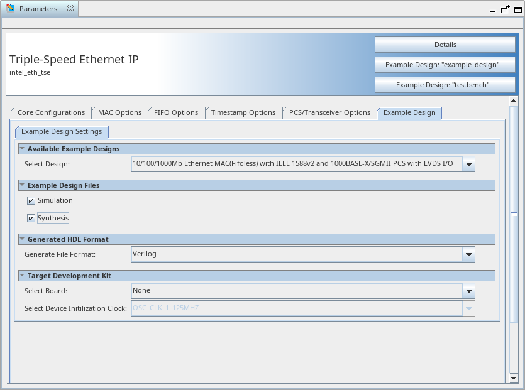Viewport: 525px width, 390px height.
Task: Select PCS/Transceiver Options tab
Action: coord(329,112)
